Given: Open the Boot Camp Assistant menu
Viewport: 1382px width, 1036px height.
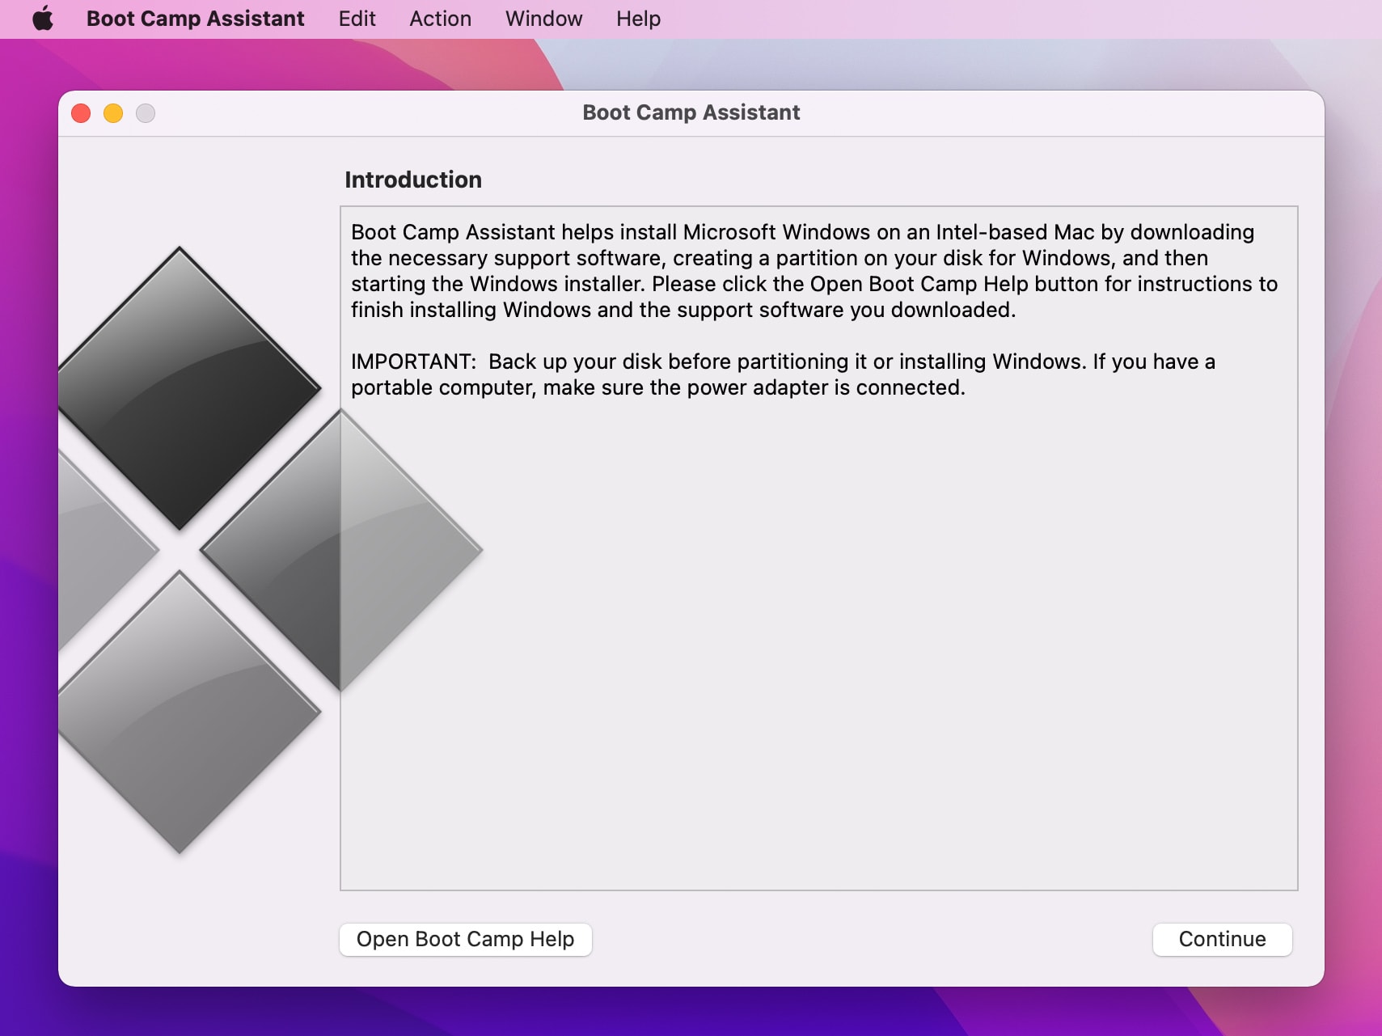Looking at the screenshot, I should point(195,18).
